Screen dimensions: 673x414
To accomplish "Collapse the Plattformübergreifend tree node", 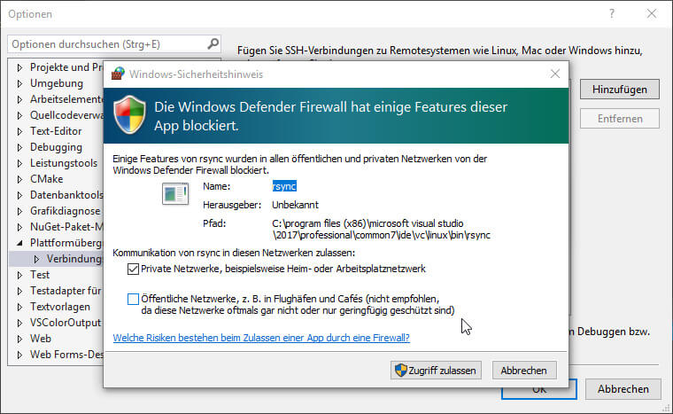I will [x=21, y=243].
